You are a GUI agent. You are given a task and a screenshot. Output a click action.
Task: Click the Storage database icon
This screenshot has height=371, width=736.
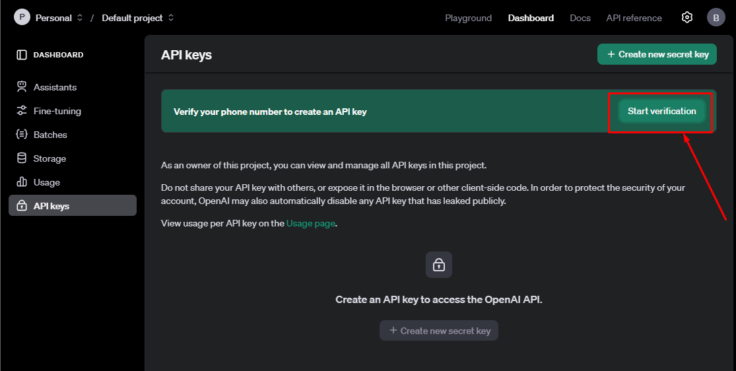(22, 158)
